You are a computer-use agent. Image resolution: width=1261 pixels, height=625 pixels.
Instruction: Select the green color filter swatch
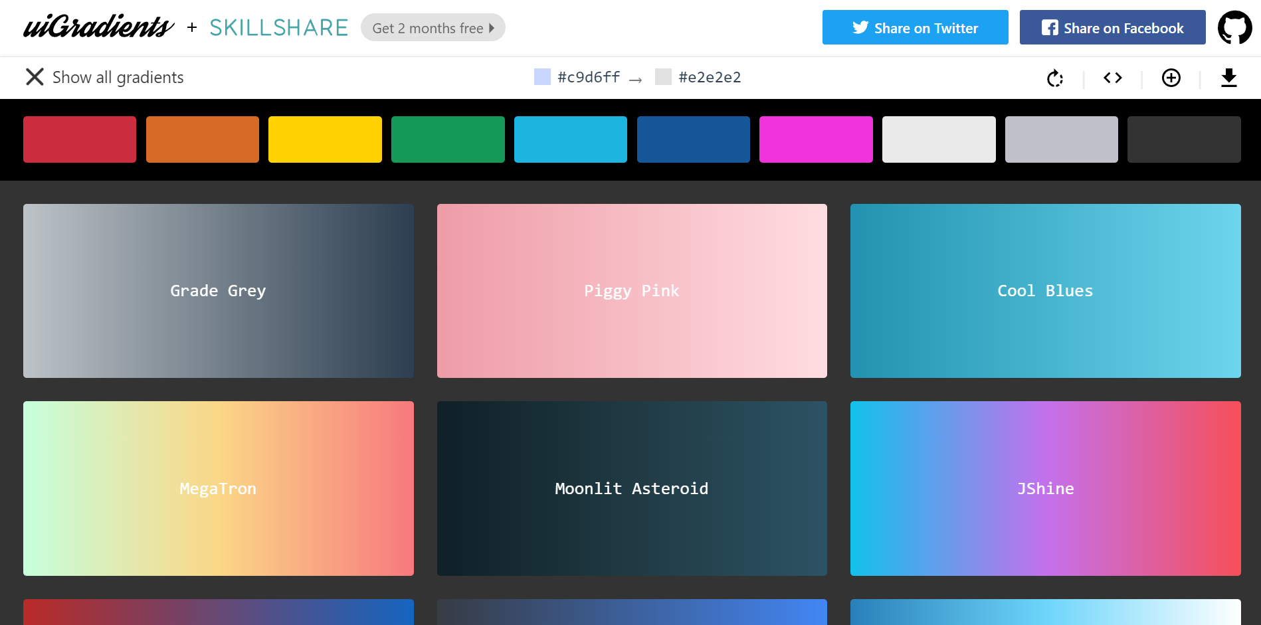[x=448, y=139]
